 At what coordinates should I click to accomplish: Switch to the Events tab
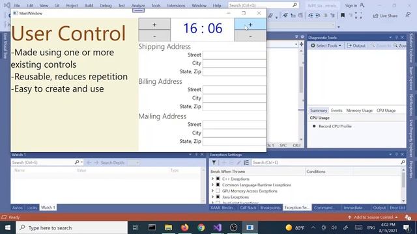pyautogui.click(x=336, y=110)
